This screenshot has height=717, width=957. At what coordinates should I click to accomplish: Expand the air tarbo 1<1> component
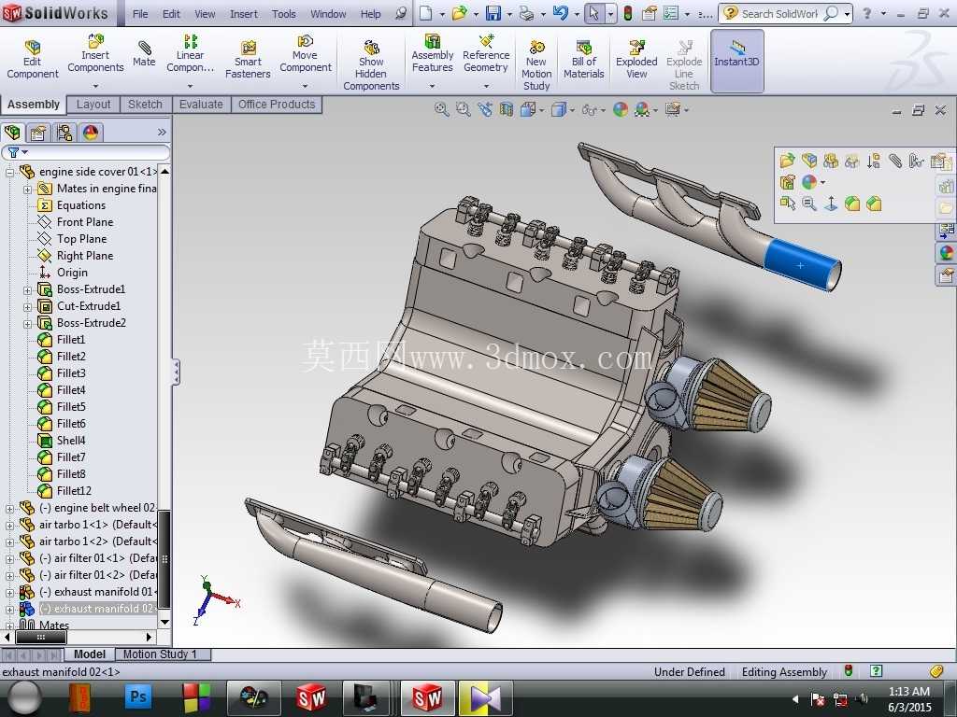(x=9, y=525)
